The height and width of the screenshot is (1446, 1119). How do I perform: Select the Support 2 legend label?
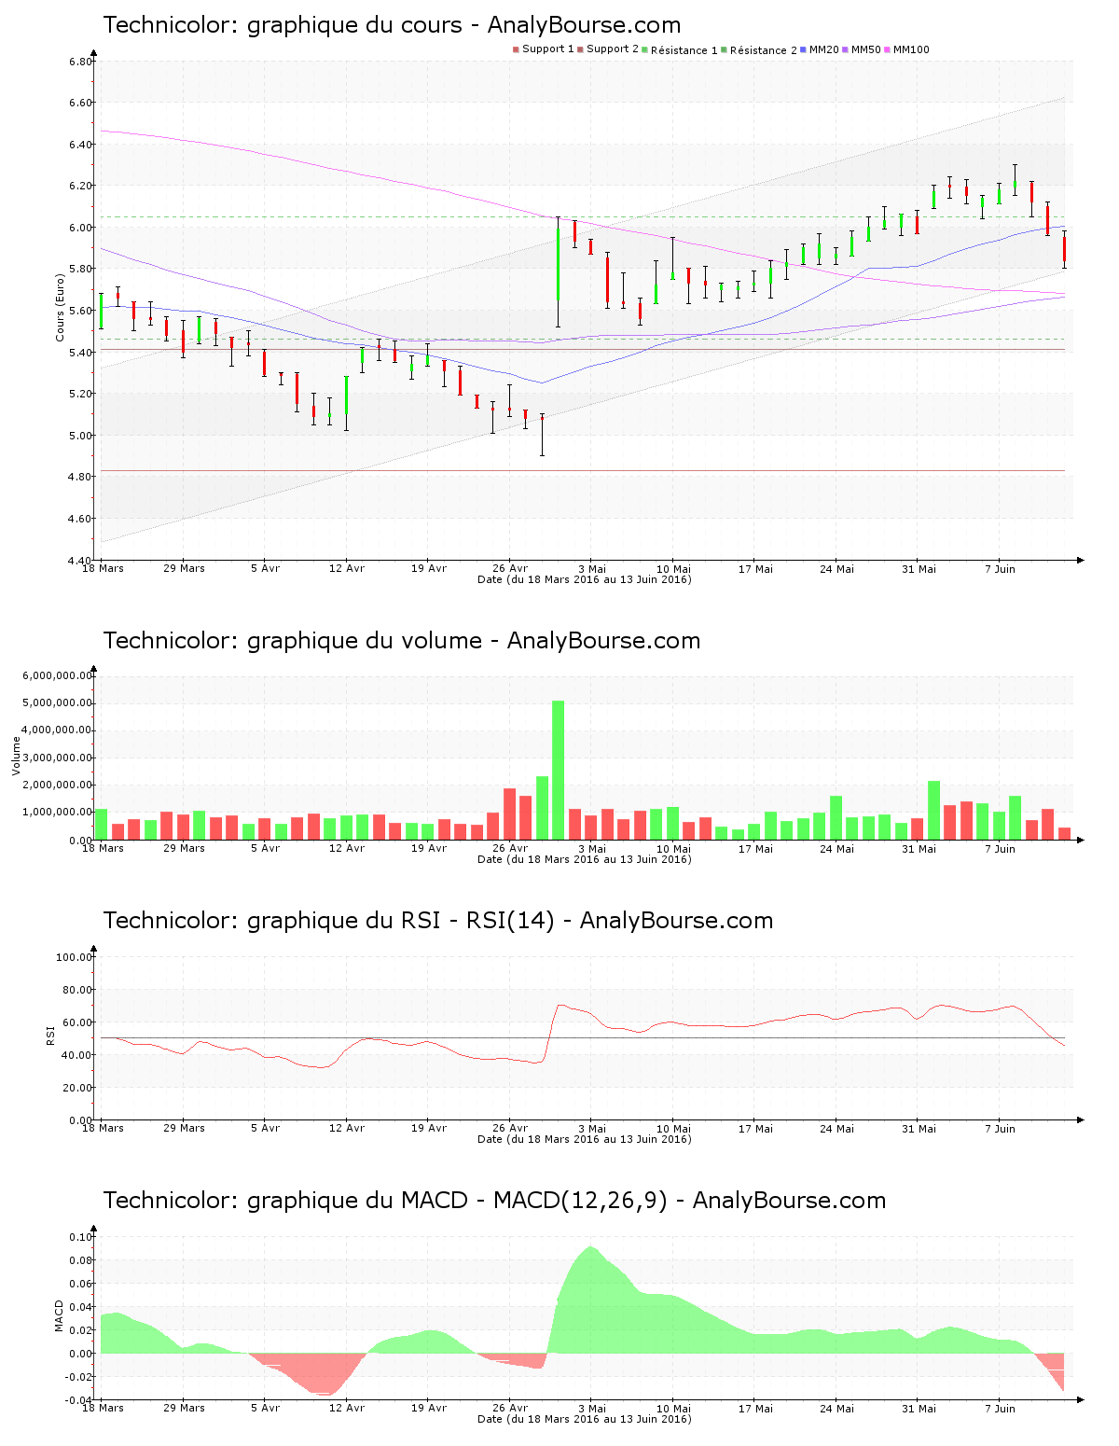pyautogui.click(x=612, y=49)
